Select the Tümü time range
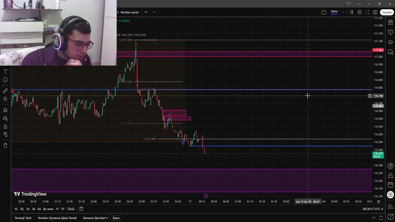Viewport: 395px width, 222px height. (71, 209)
